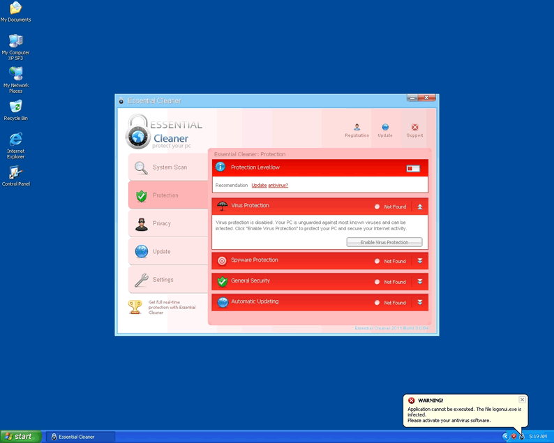Image resolution: width=554 pixels, height=443 pixels.
Task: Click the Update antivirus link
Action: click(269, 186)
